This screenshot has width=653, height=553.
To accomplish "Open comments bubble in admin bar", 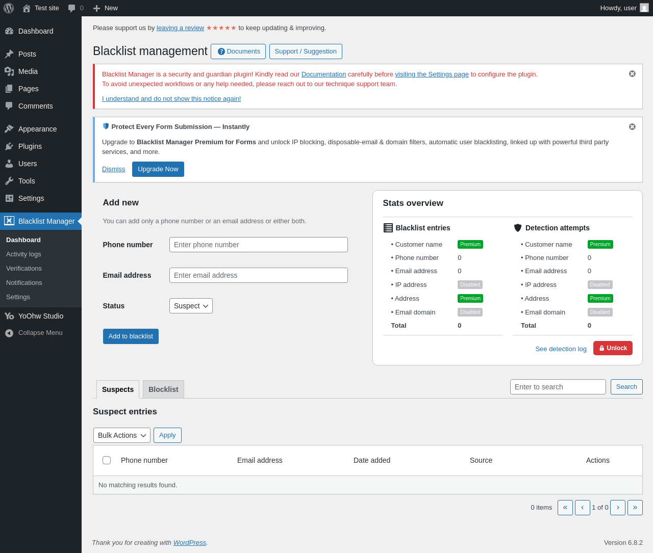I will tap(72, 8).
